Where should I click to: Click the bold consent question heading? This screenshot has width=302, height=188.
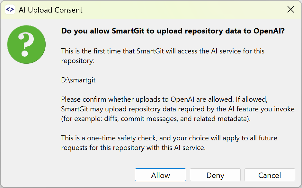pos(176,31)
